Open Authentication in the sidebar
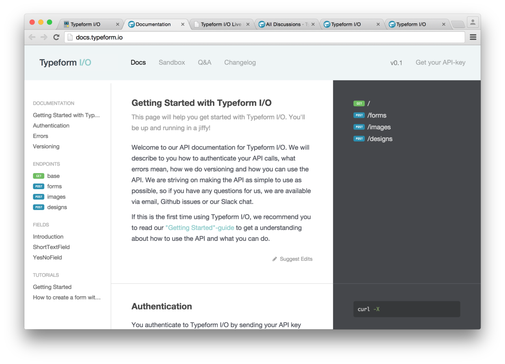505x364 pixels. pyautogui.click(x=51, y=126)
